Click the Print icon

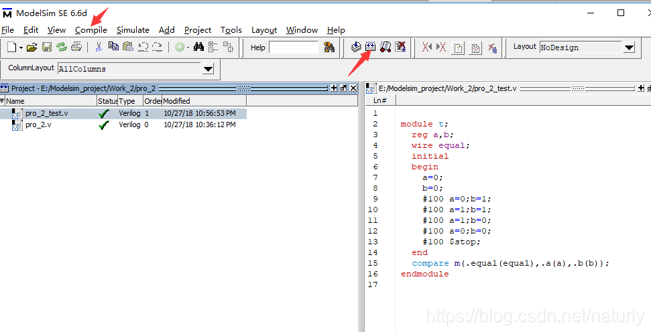(76, 47)
